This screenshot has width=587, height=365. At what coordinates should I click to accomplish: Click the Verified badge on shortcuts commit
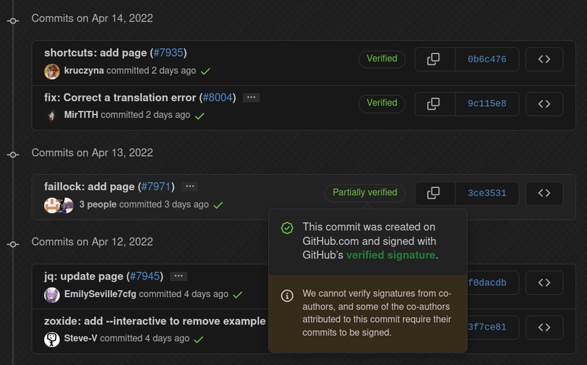(382, 59)
